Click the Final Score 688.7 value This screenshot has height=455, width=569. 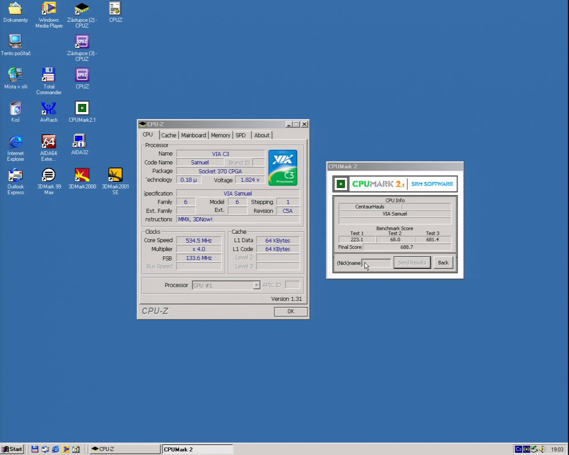[x=407, y=247]
